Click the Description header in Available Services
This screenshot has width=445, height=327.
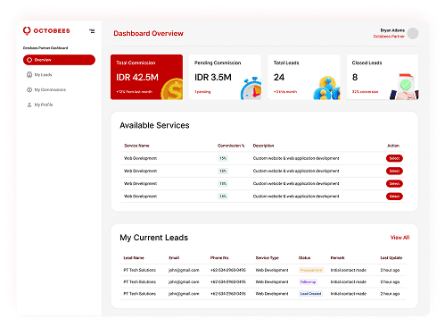[263, 146]
